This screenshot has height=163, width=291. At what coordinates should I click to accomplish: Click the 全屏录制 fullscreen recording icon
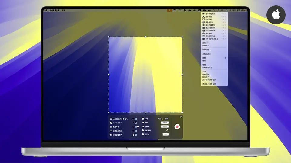click(x=204, y=17)
